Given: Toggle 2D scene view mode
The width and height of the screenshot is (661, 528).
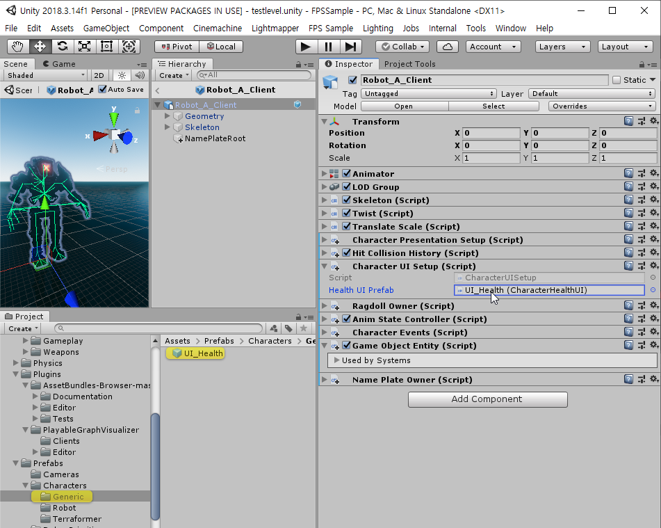Looking at the screenshot, I should tap(99, 76).
